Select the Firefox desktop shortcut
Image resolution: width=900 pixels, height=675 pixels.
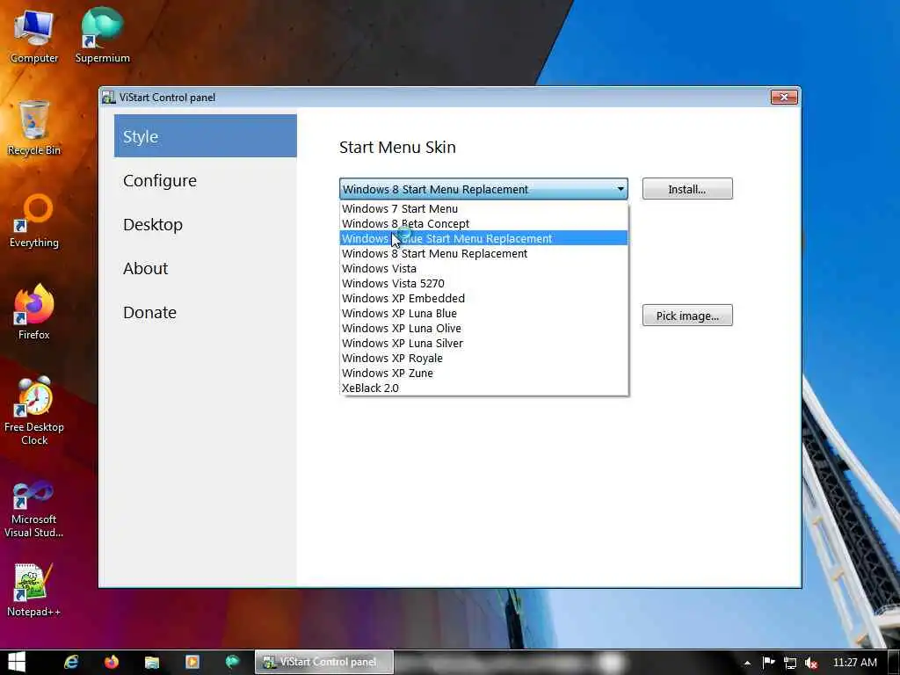(x=34, y=313)
